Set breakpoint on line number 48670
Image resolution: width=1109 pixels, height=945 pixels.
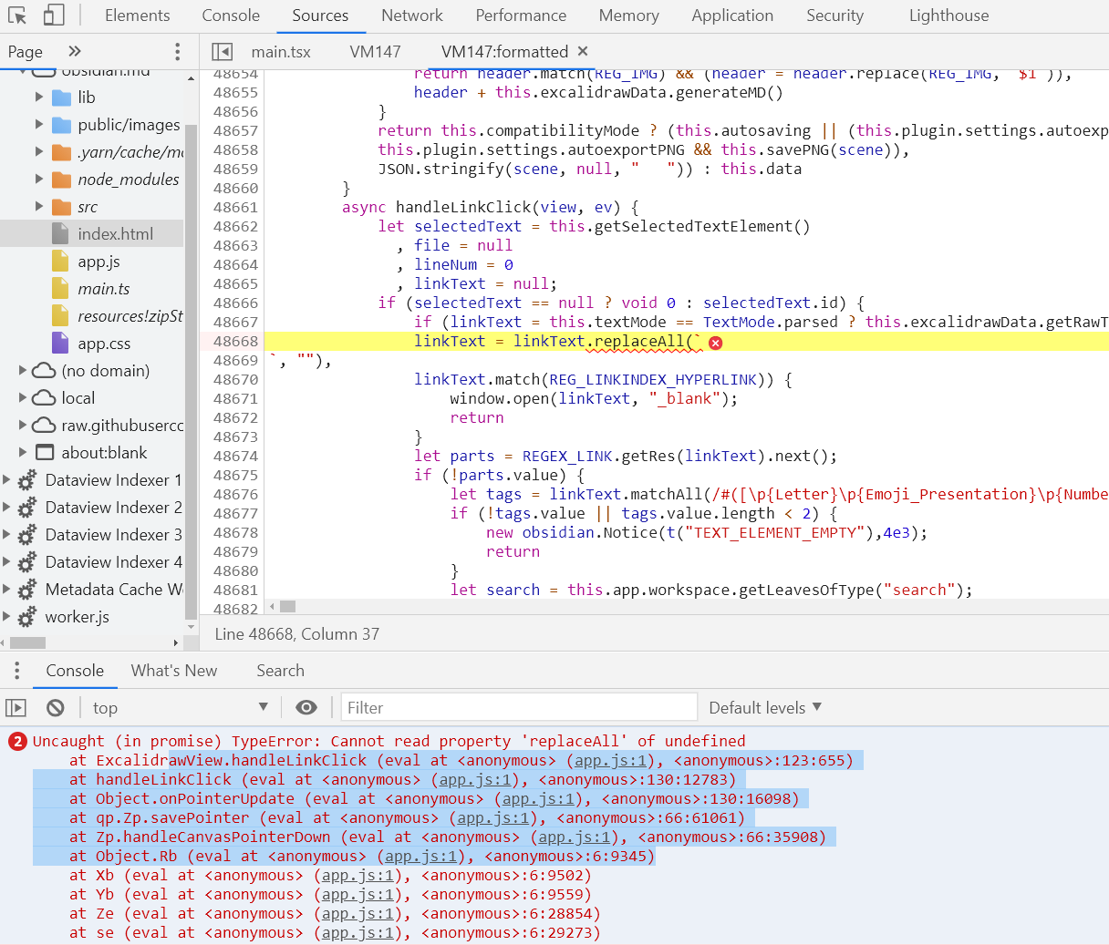click(235, 379)
